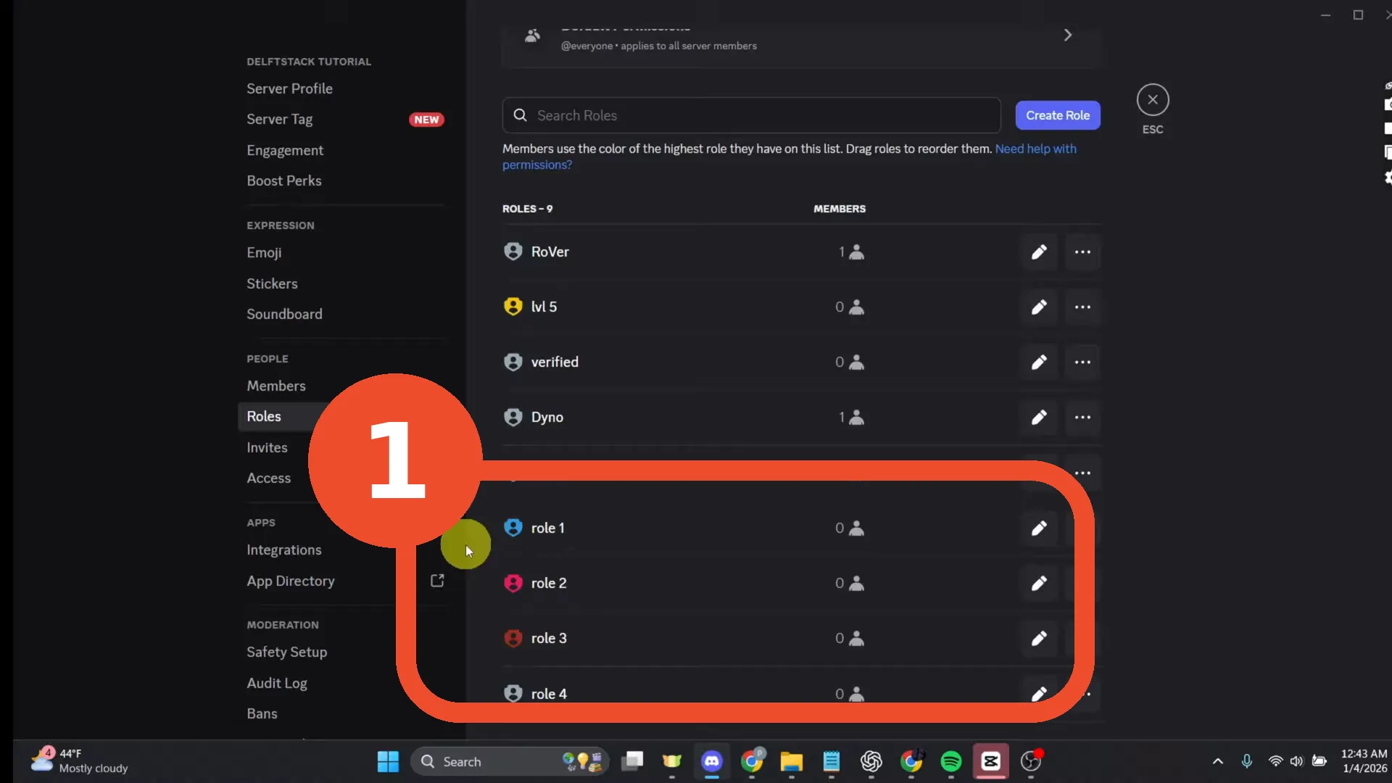Image resolution: width=1392 pixels, height=783 pixels.
Task: Open Integrations settings
Action: click(x=284, y=550)
